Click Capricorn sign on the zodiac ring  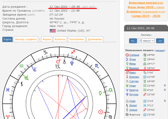(x=46, y=52)
